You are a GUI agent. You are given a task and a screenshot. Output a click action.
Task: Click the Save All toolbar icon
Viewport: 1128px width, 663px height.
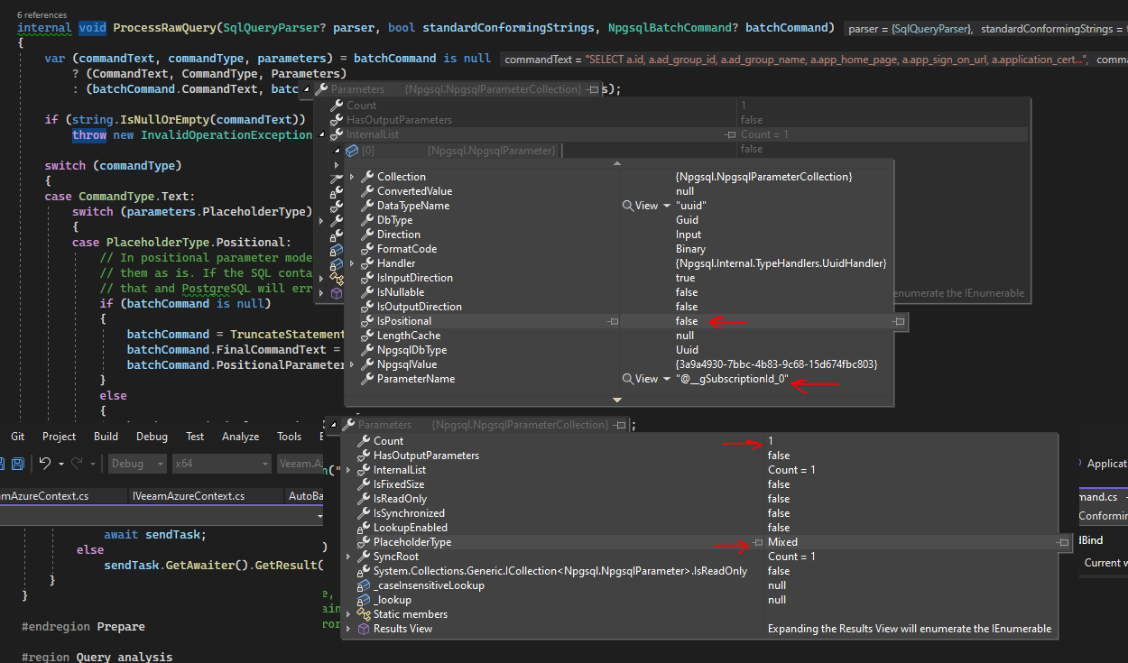[x=17, y=464]
